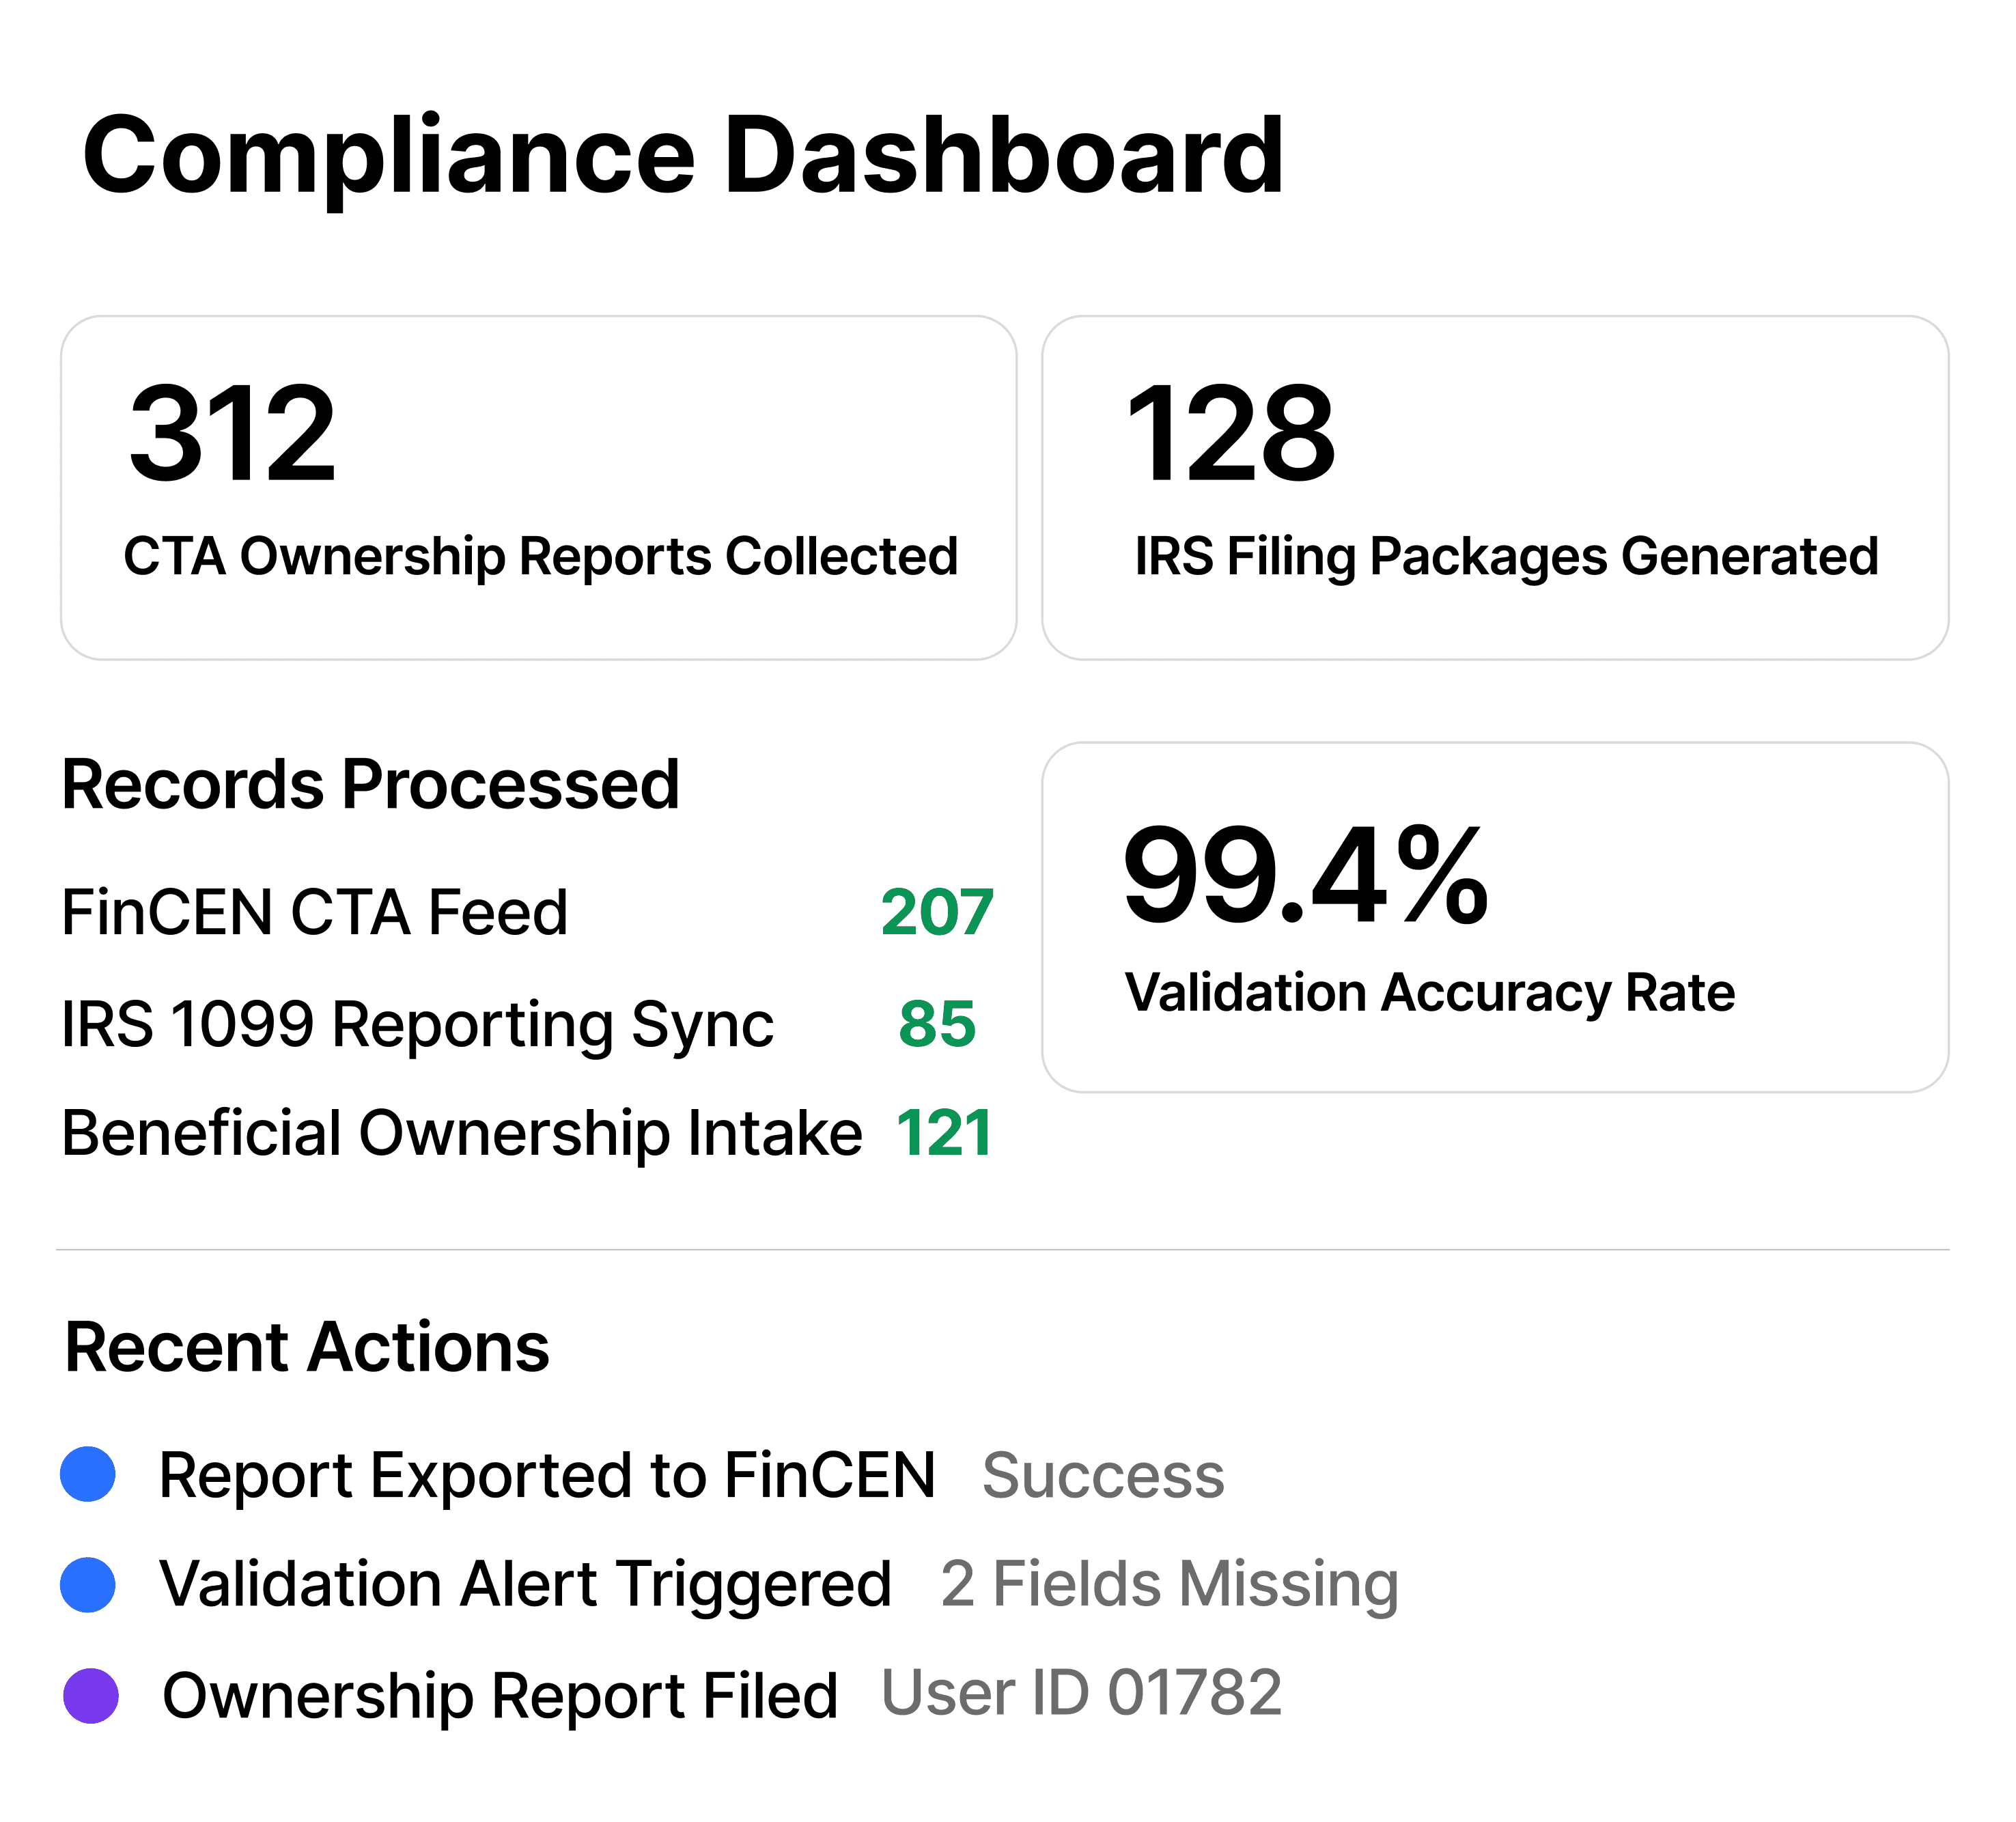Click blue dot beside Validation Alert Triggered
Image resolution: width=2016 pixels, height=1822 pixels.
88,1584
